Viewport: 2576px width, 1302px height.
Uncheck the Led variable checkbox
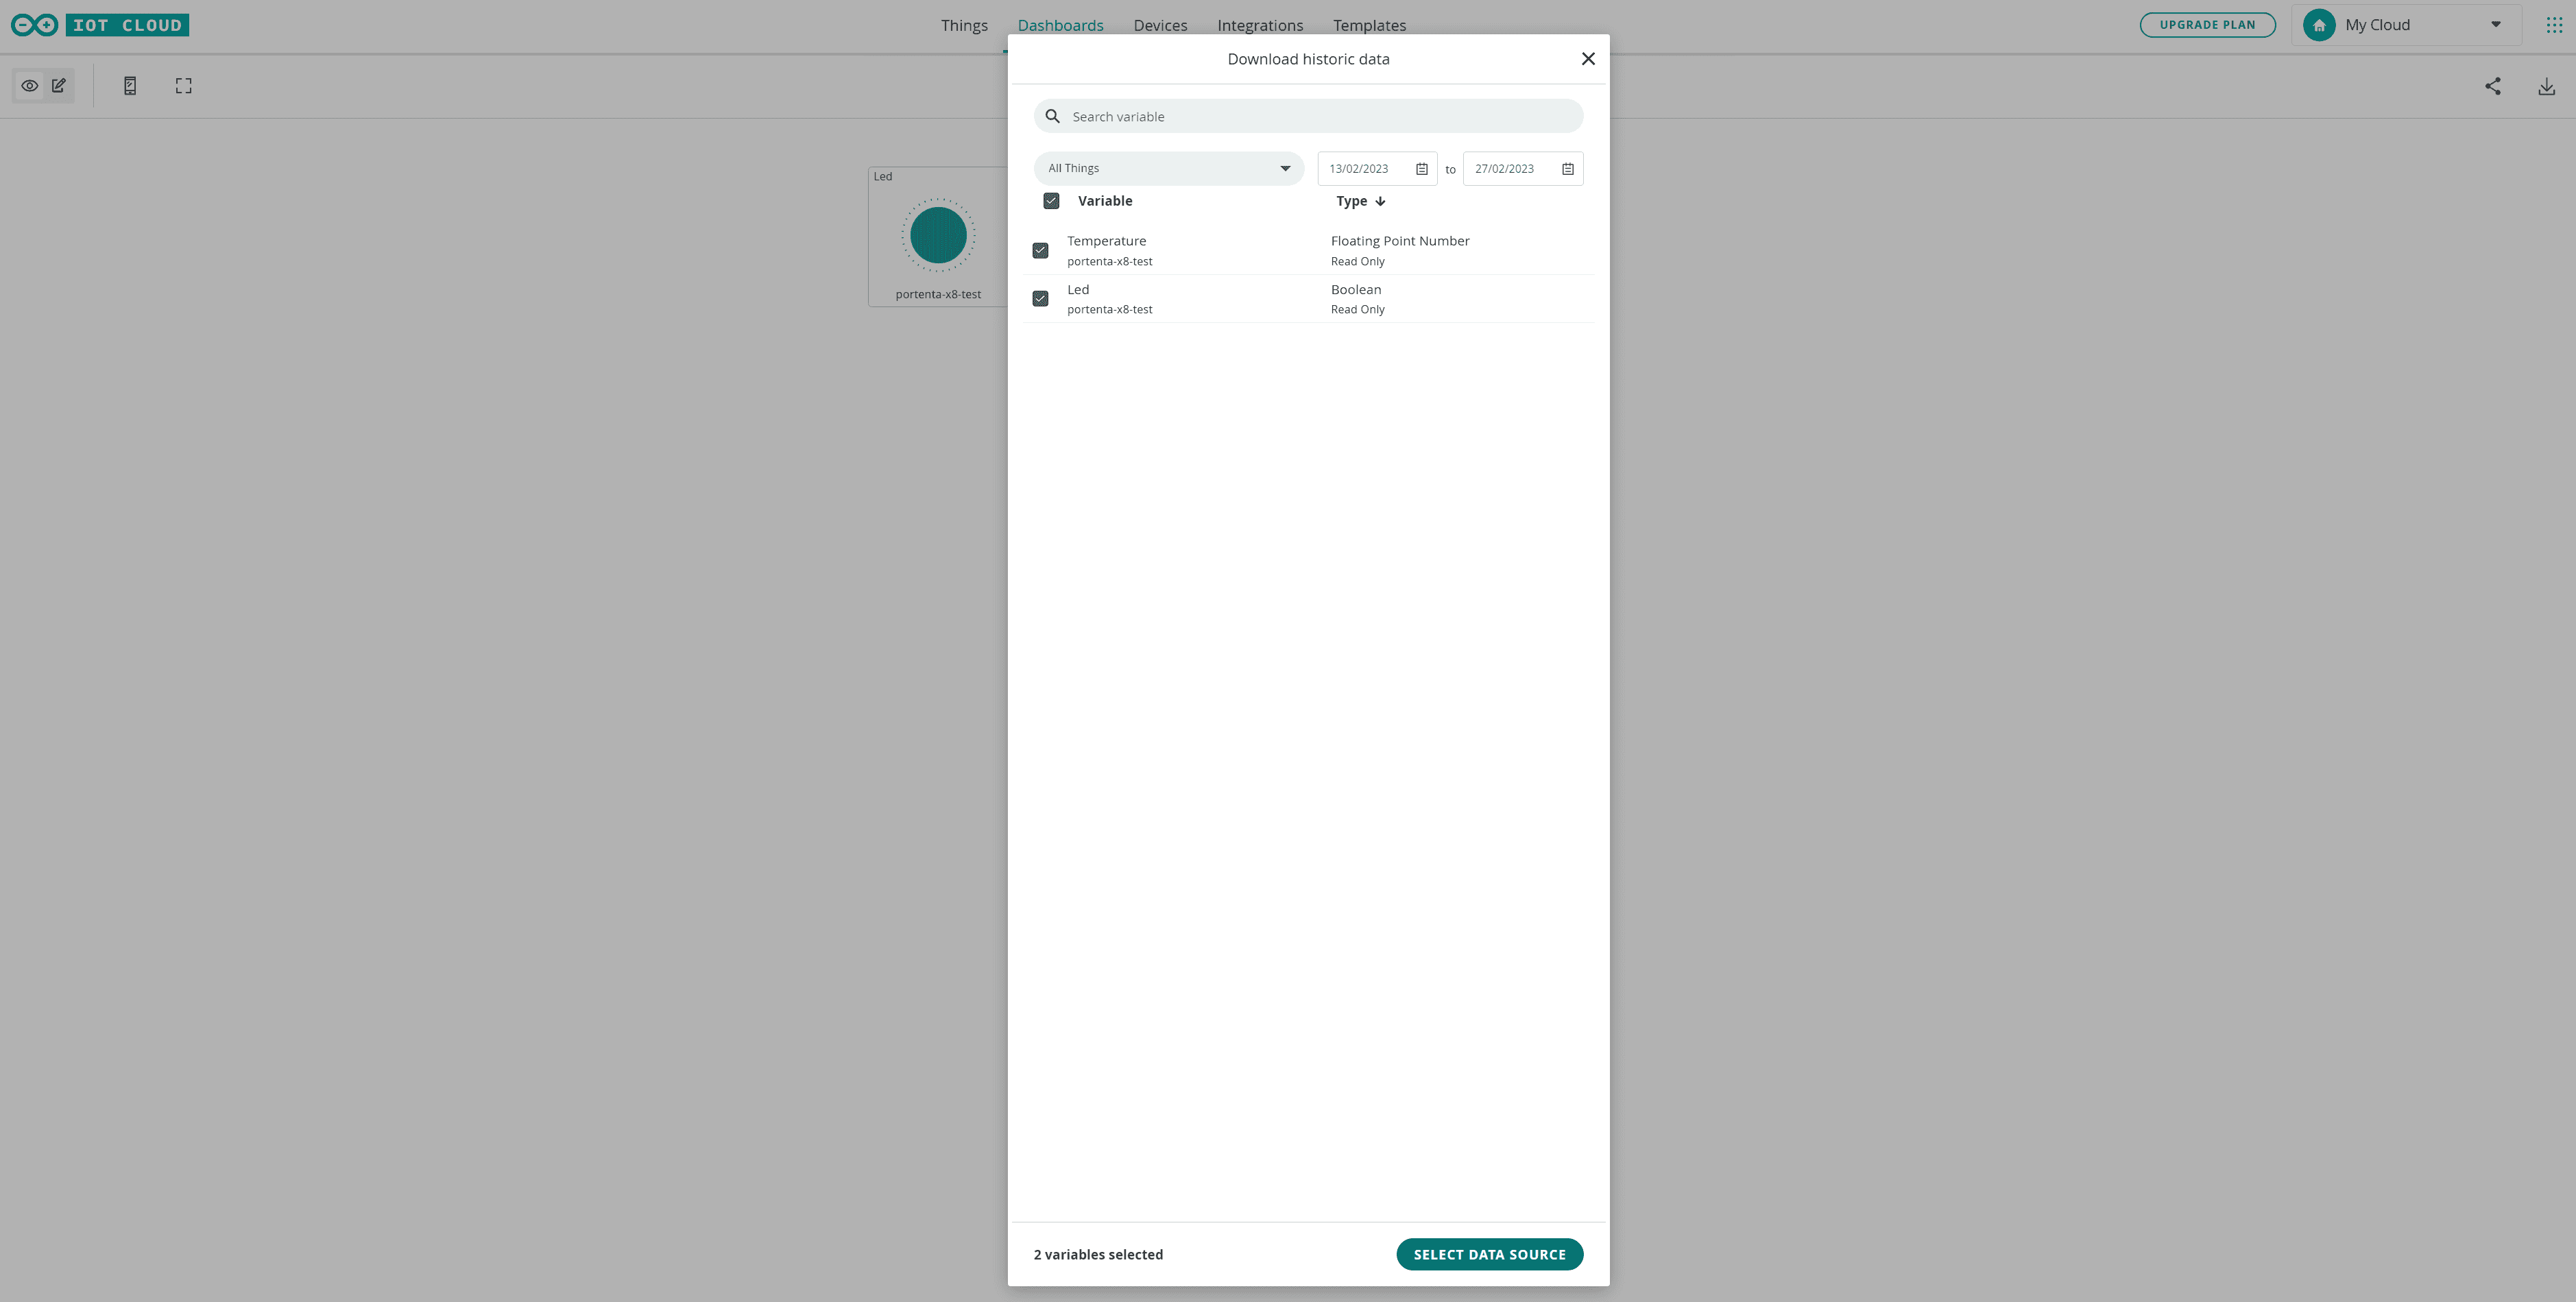coord(1040,298)
